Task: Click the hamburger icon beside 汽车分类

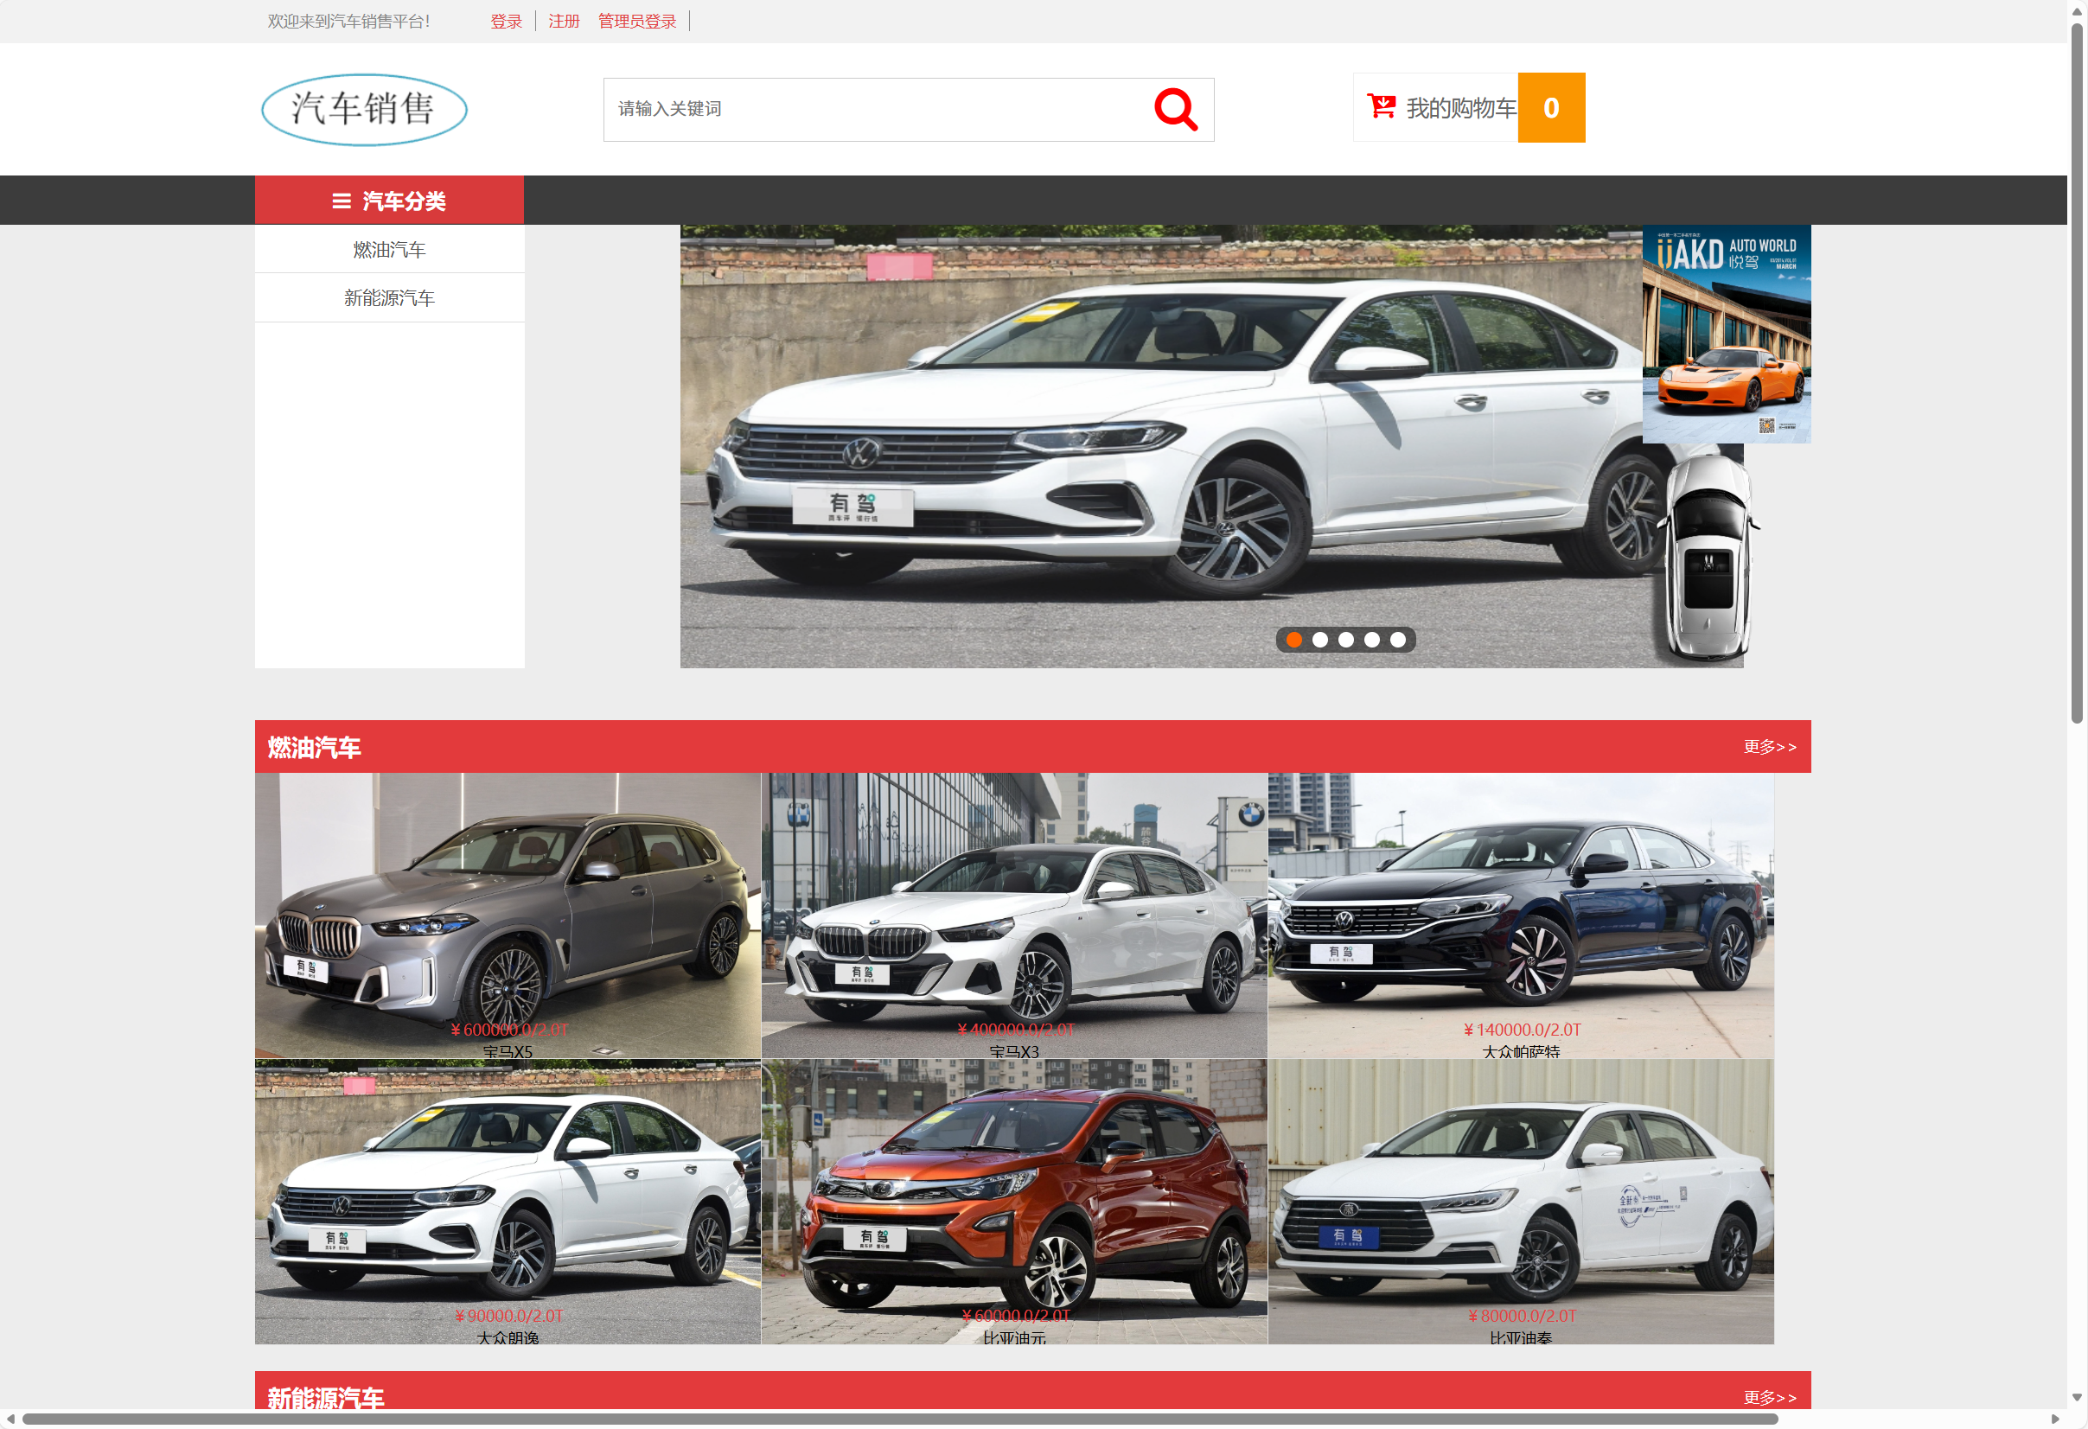Action: (x=342, y=201)
